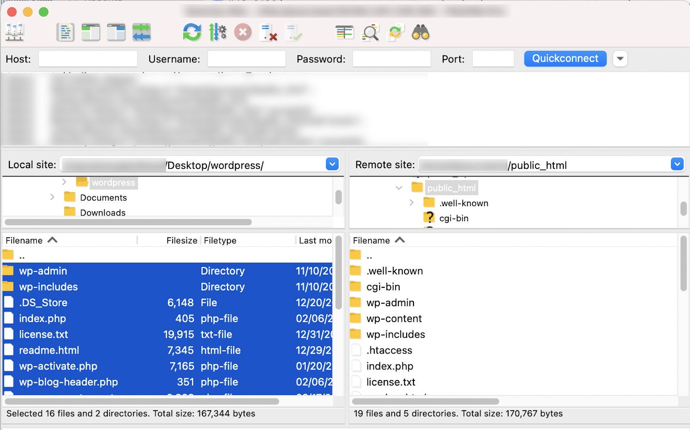
Task: Select wp-admin in local file list
Action: click(x=167, y=271)
